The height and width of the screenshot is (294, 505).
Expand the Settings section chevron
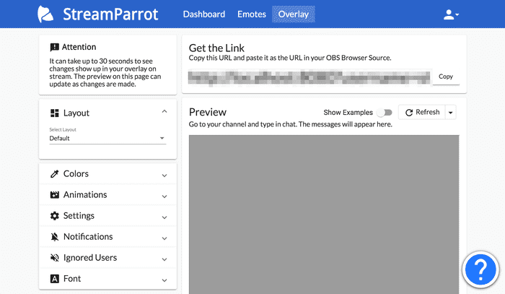coord(164,217)
